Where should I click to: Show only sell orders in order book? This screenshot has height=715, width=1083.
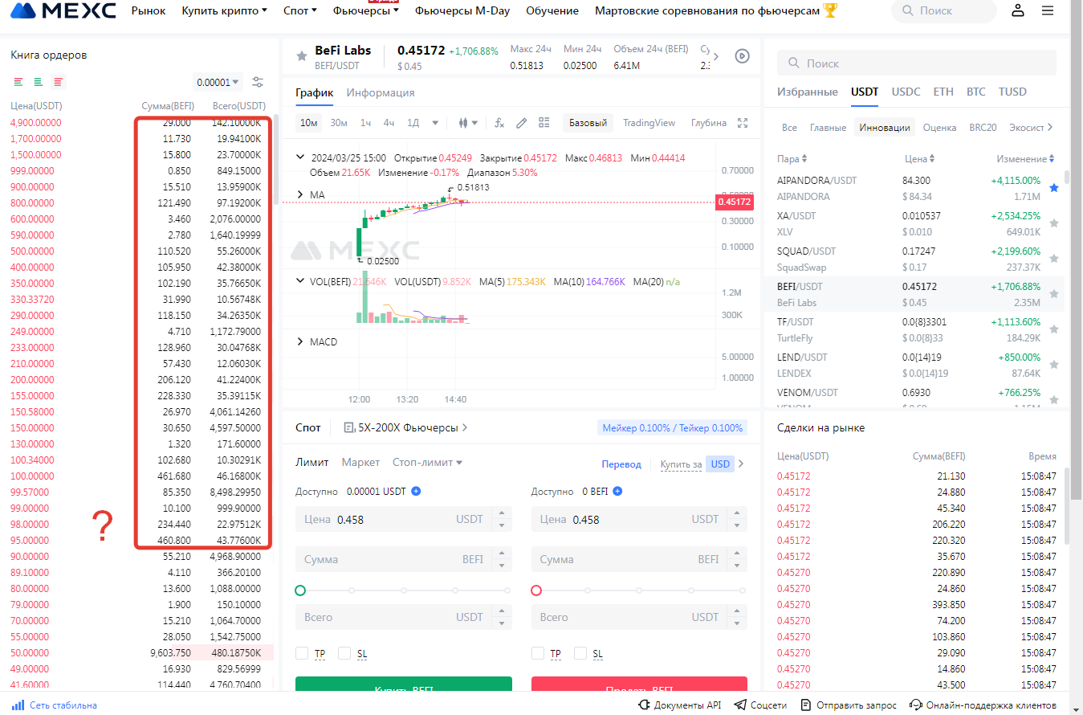coord(59,82)
